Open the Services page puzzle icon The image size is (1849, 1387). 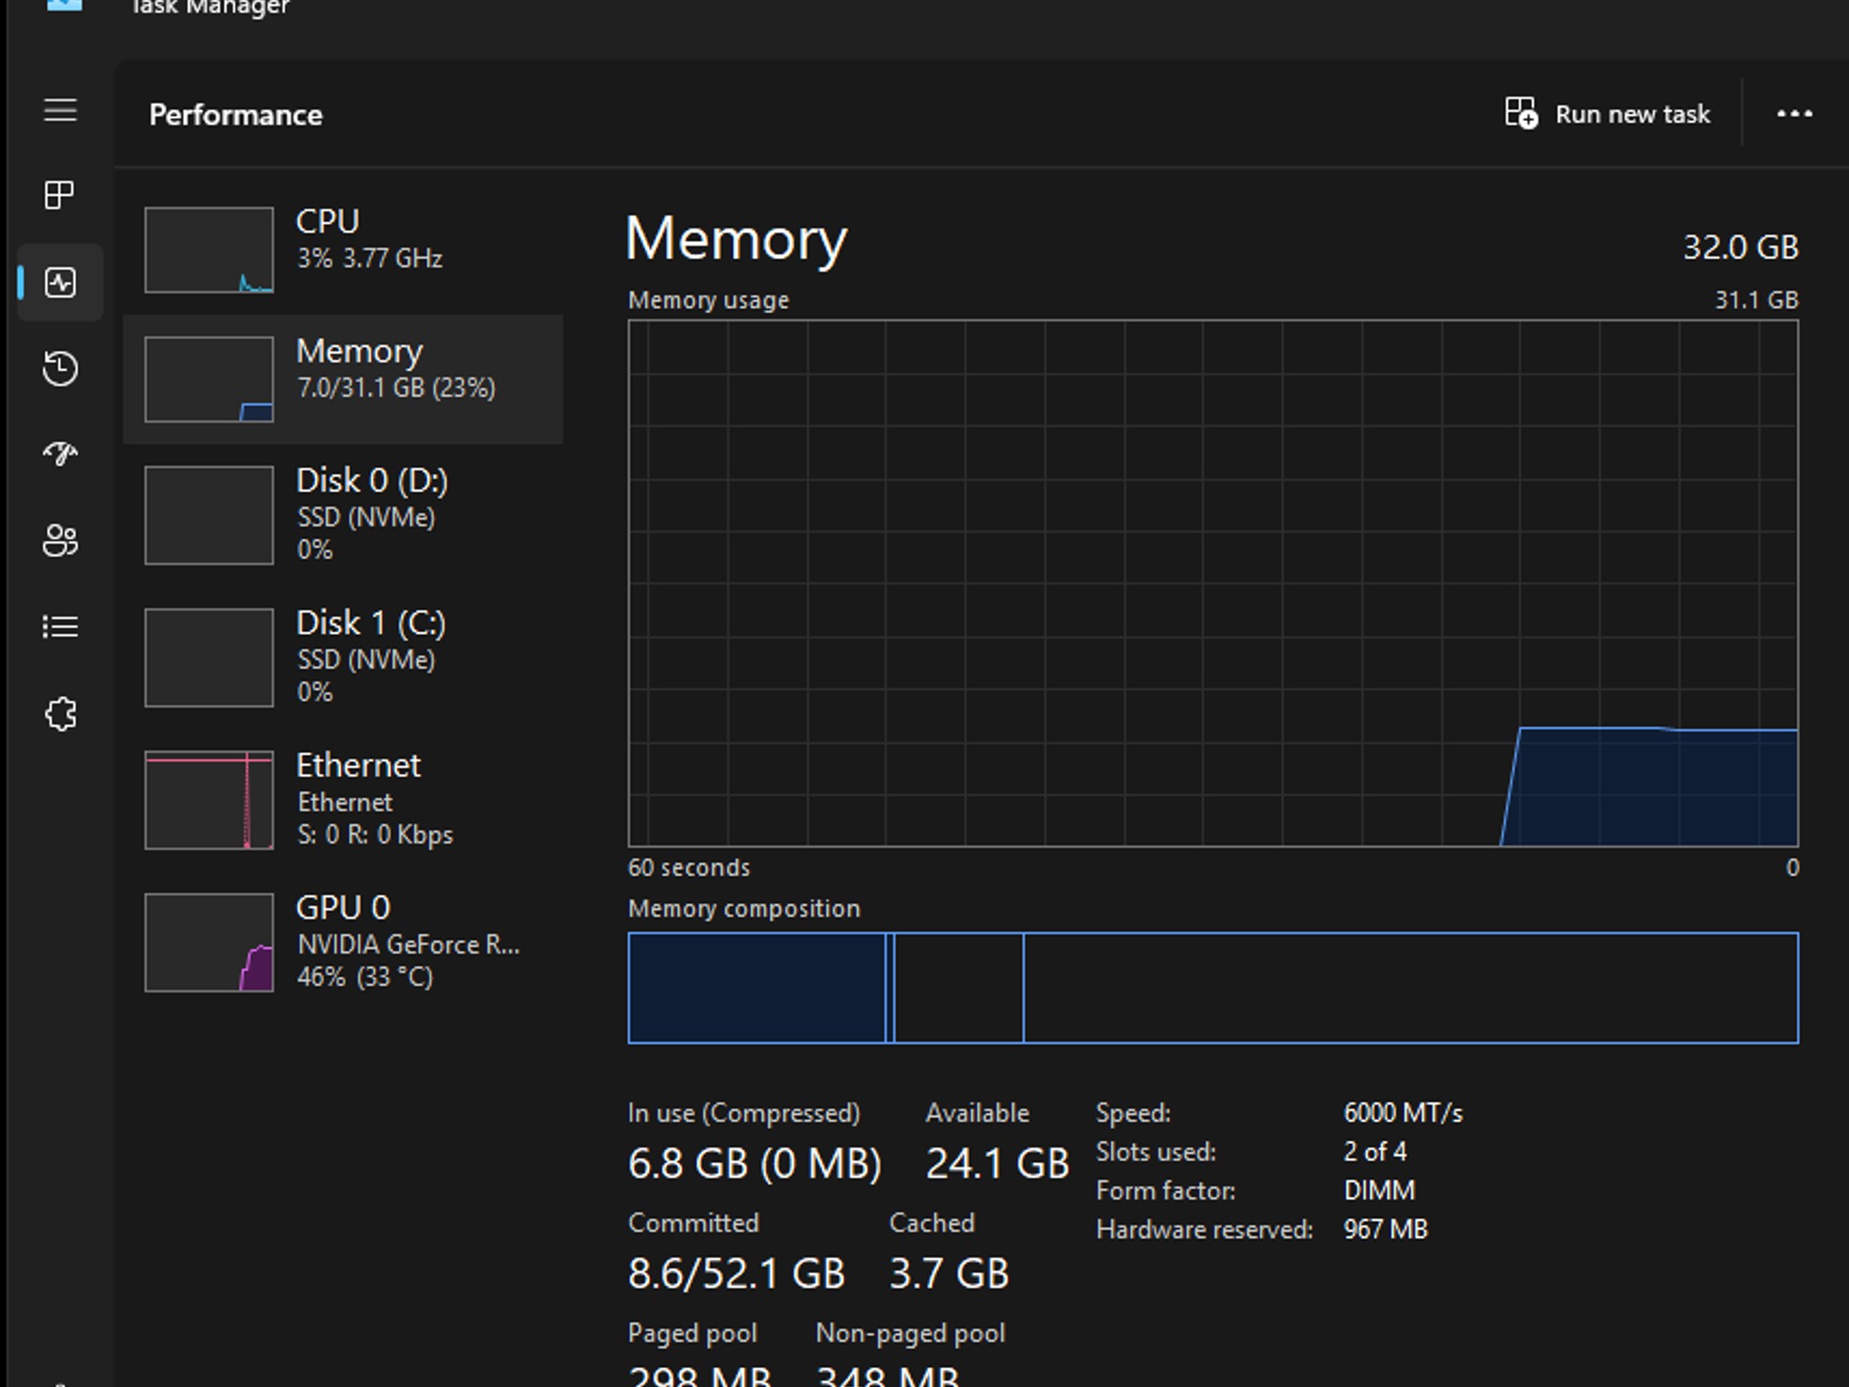(x=60, y=714)
